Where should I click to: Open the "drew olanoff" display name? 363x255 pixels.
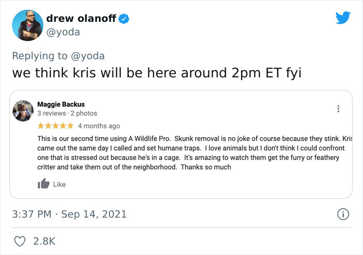[x=81, y=18]
